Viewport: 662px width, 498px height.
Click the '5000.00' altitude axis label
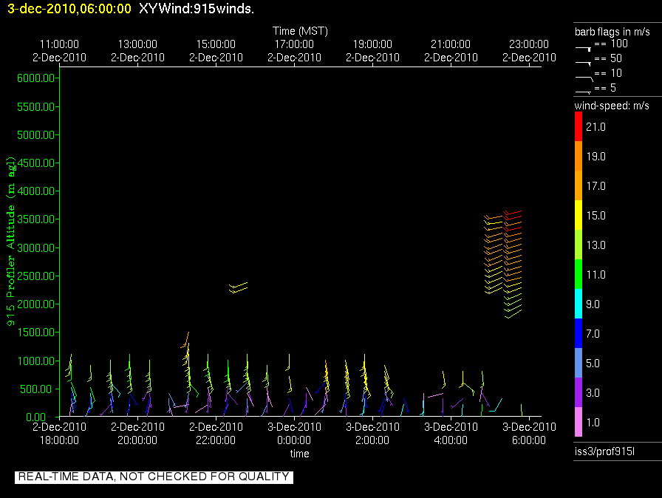[x=36, y=135]
